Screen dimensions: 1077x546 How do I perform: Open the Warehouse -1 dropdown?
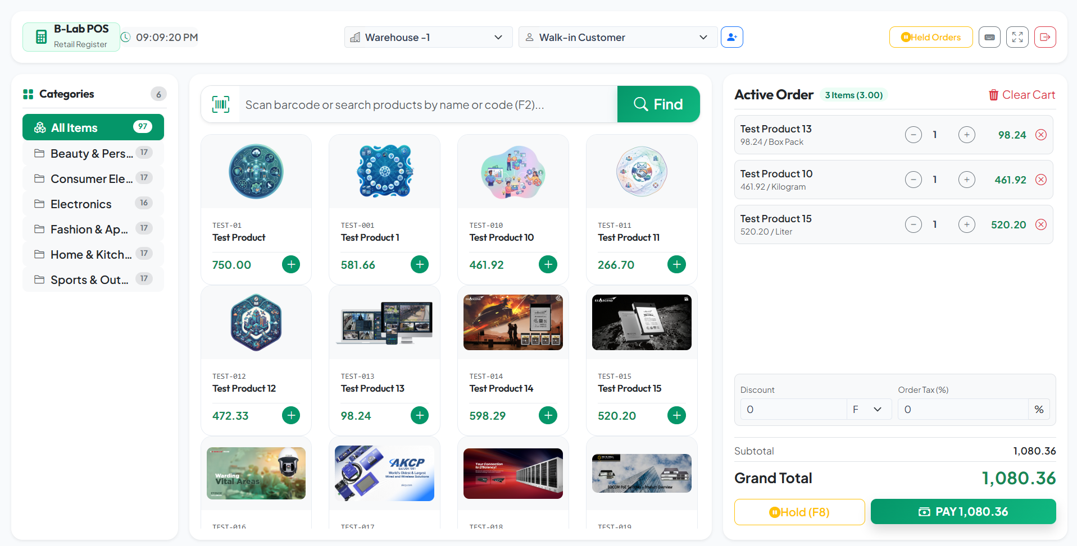[428, 37]
